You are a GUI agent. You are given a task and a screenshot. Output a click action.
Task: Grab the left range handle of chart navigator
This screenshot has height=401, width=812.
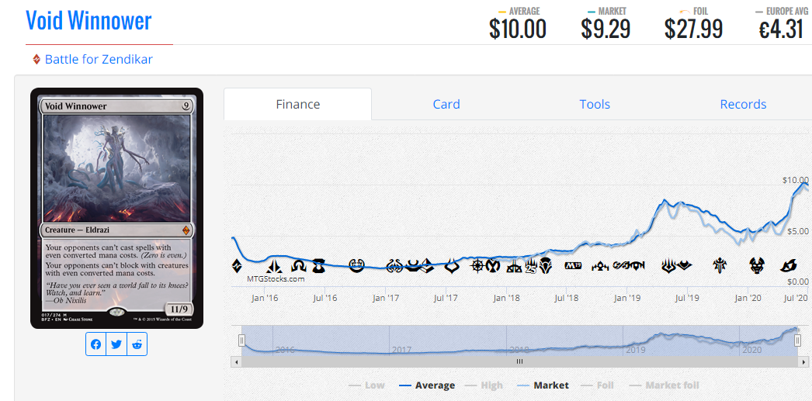coord(241,341)
